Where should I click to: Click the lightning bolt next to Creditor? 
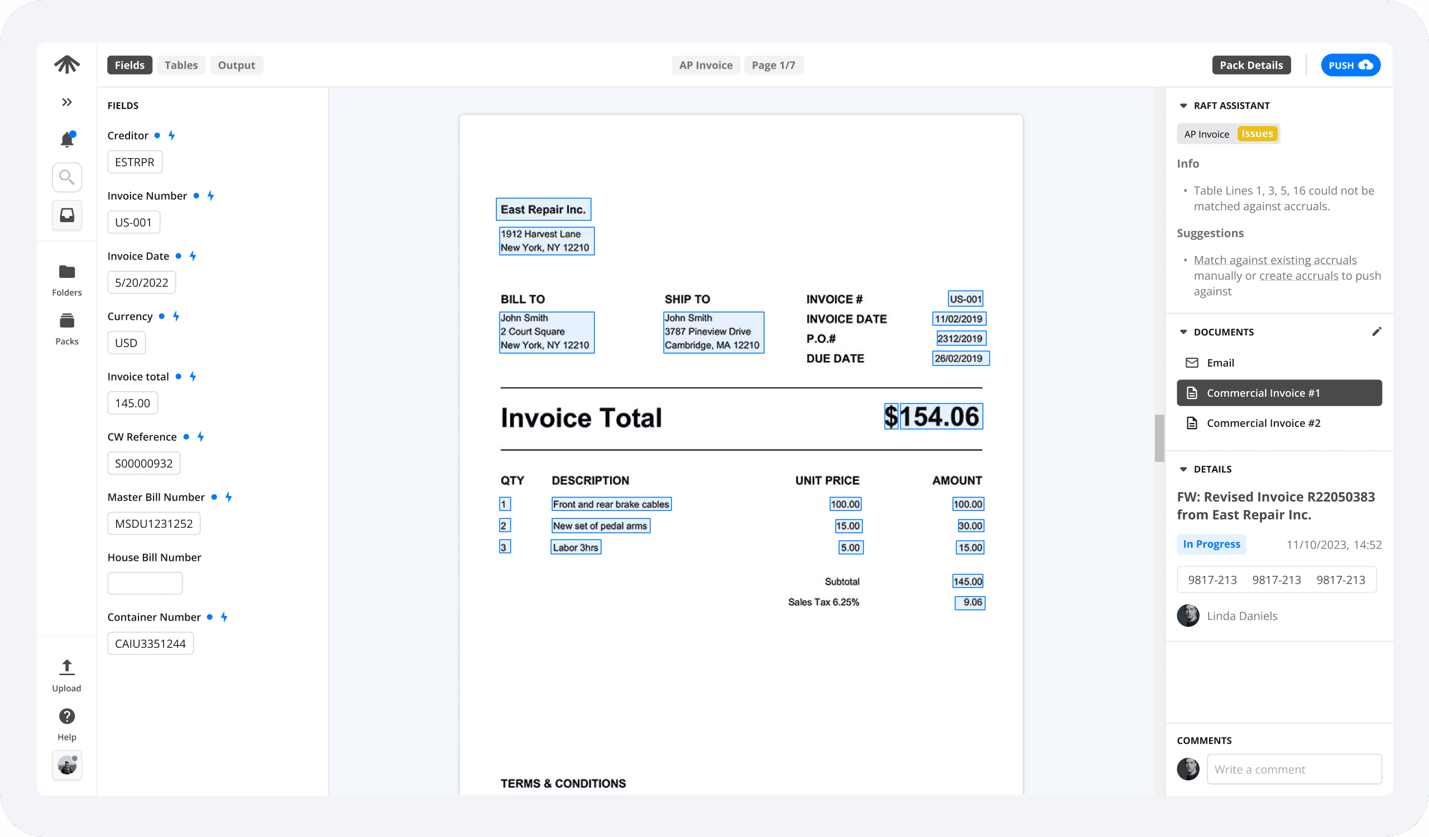click(x=172, y=136)
